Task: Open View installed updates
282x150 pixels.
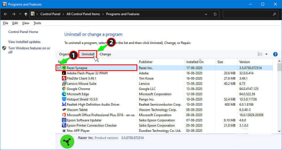Action: click(x=24, y=42)
